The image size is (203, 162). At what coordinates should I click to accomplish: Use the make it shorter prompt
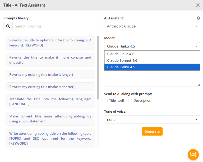[x=50, y=87]
